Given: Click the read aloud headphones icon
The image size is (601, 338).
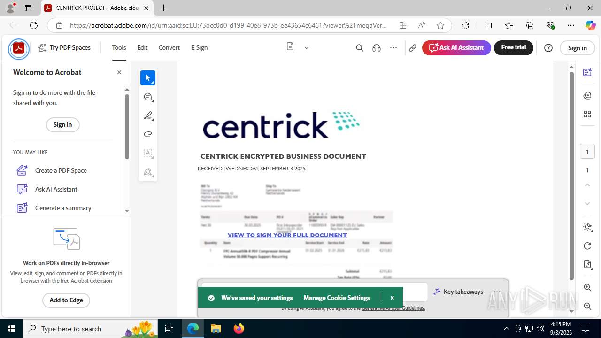Looking at the screenshot, I should click(377, 48).
